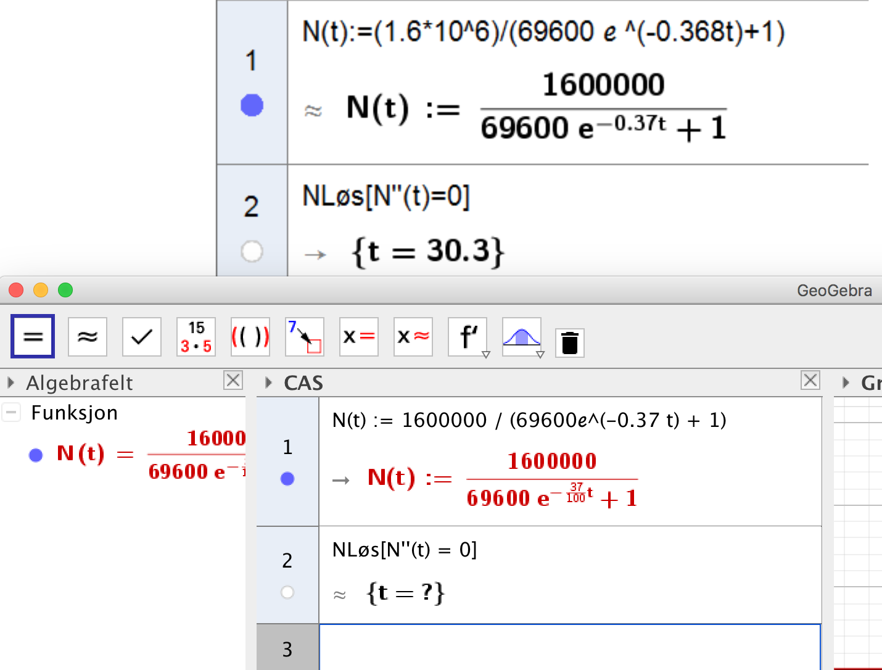Select the Substitute tool

pos(304,336)
